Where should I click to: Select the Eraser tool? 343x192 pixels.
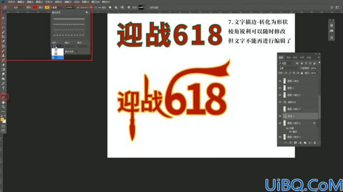tap(3, 65)
